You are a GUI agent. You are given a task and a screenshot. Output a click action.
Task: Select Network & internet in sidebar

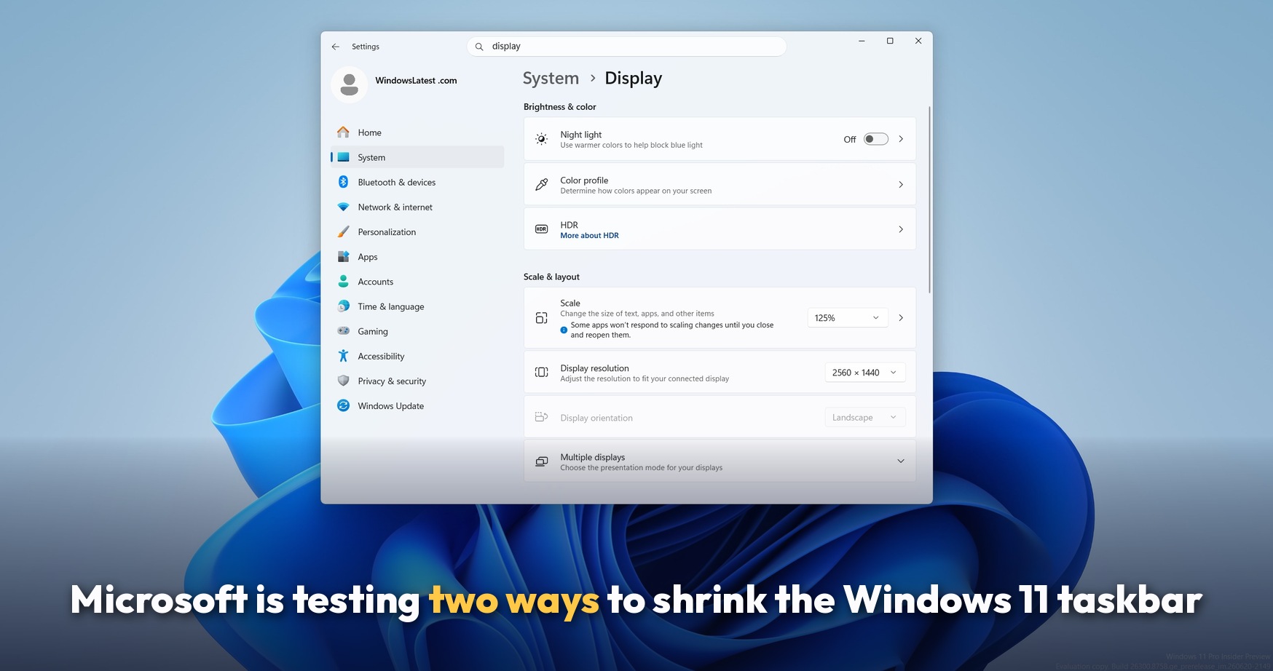click(417, 207)
